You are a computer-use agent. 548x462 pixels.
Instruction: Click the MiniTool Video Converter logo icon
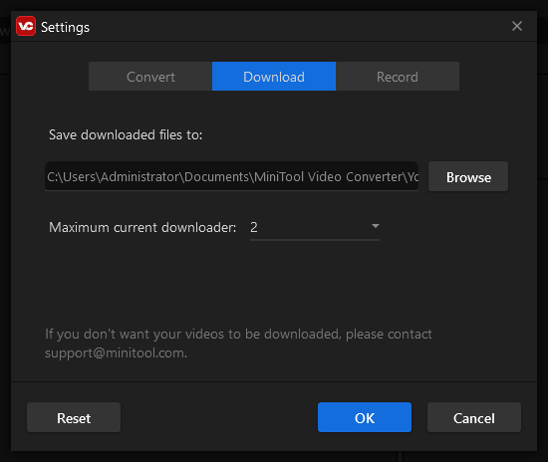coord(26,26)
